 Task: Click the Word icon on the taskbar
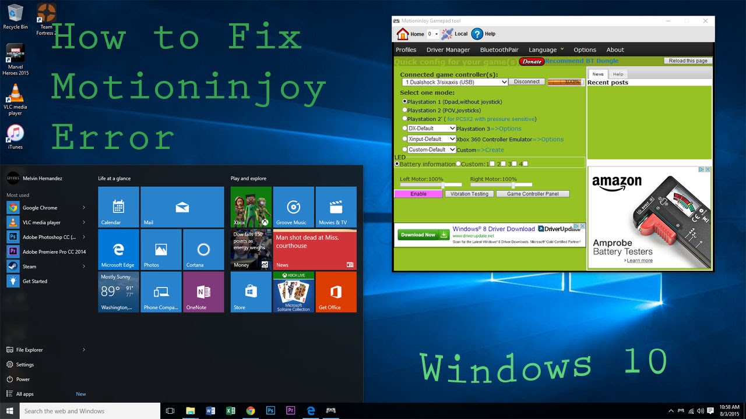coord(210,411)
